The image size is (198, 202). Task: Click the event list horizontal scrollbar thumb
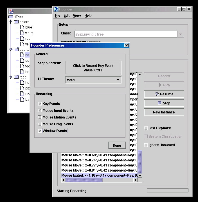point(84,180)
